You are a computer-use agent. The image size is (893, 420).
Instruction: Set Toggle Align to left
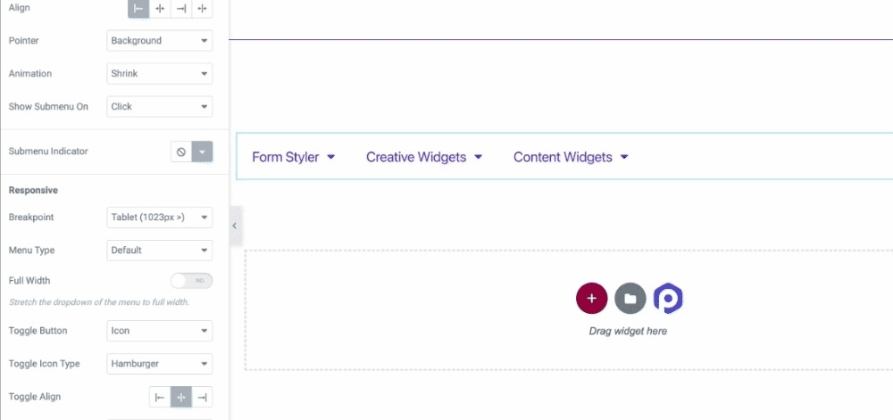(160, 397)
